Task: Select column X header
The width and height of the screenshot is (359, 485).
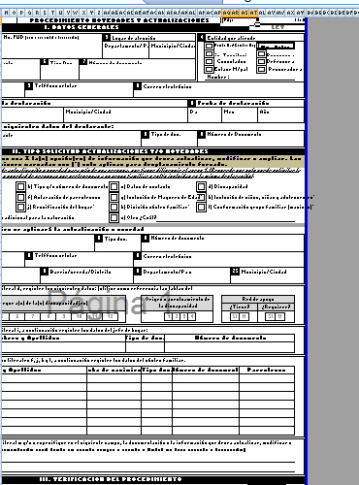Action: point(84,13)
